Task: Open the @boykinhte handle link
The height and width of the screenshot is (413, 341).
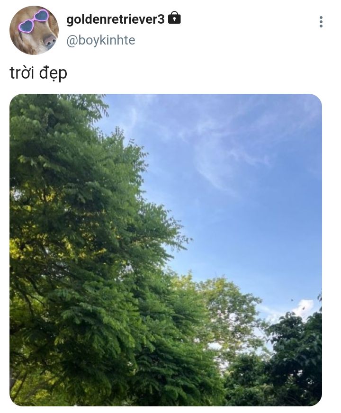Action: pos(100,40)
